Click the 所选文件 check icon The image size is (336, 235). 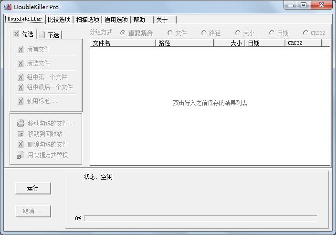21,63
